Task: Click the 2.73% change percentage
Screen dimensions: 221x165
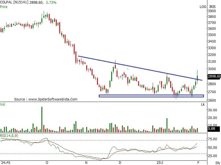Action: [50, 3]
